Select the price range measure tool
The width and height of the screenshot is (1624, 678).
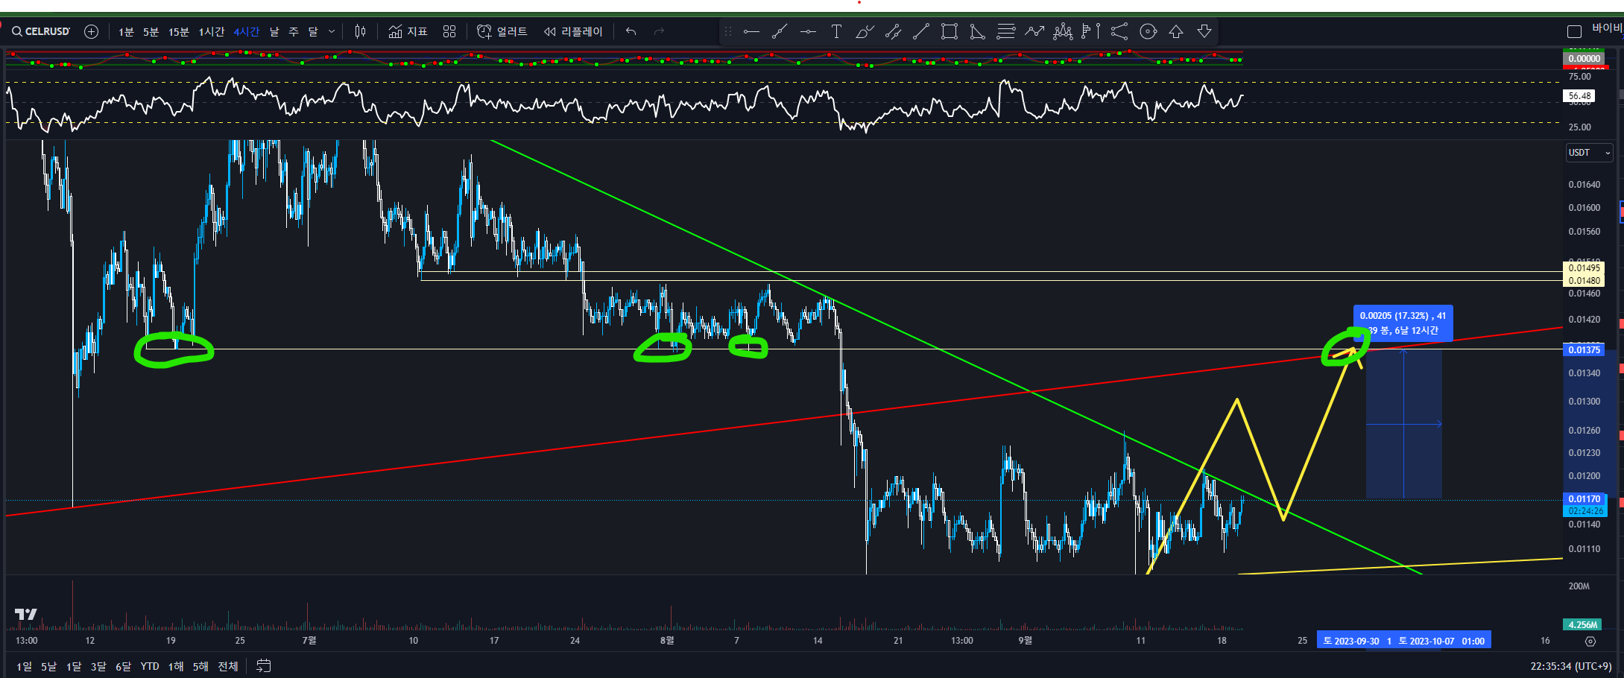click(1091, 31)
